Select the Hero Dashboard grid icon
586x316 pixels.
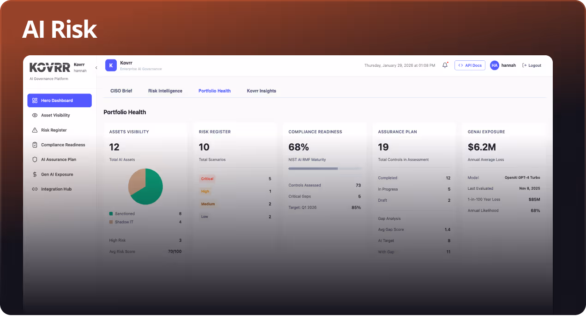pos(34,100)
